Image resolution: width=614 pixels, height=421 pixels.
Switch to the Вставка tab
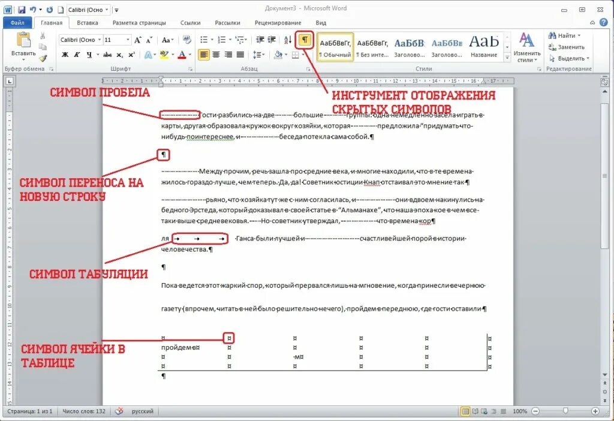pyautogui.click(x=88, y=23)
